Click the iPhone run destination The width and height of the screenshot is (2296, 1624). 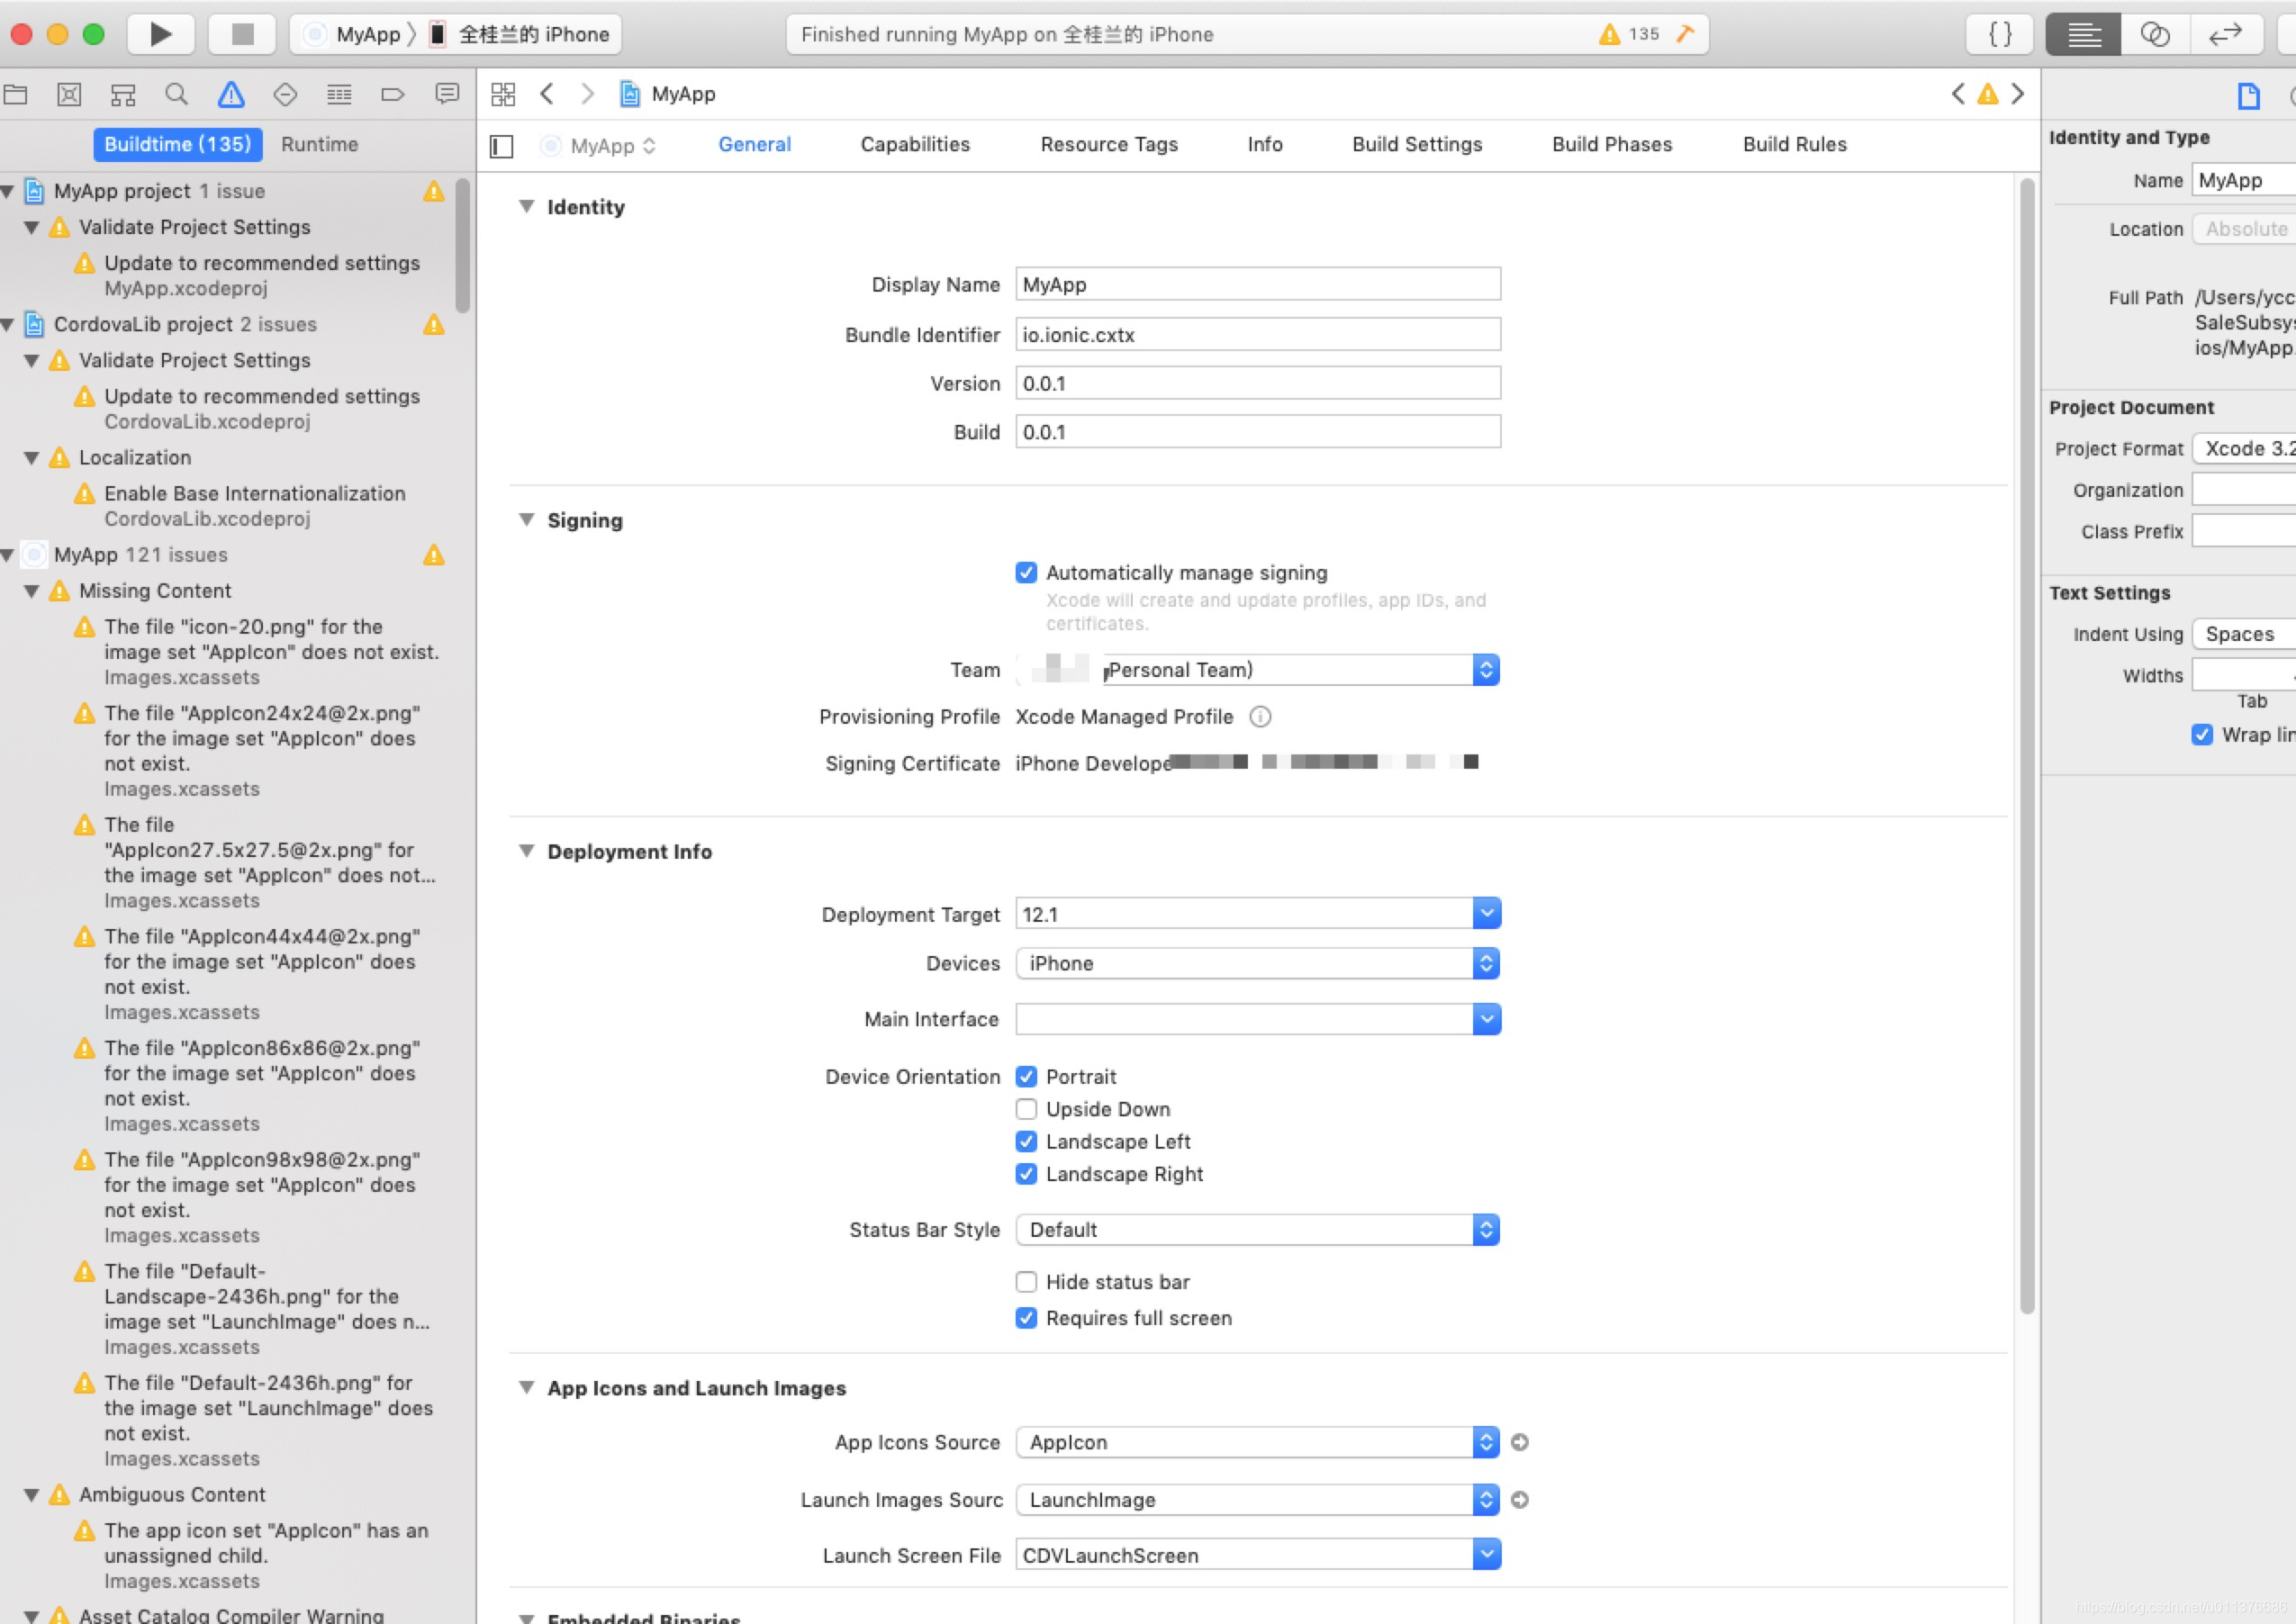[520, 34]
